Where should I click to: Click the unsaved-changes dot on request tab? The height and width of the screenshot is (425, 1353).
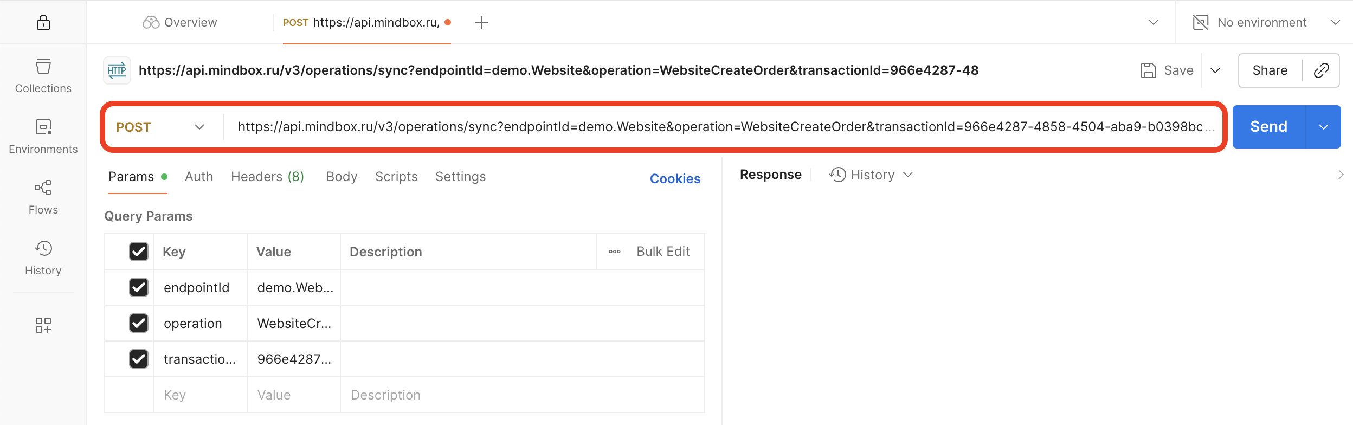448,22
